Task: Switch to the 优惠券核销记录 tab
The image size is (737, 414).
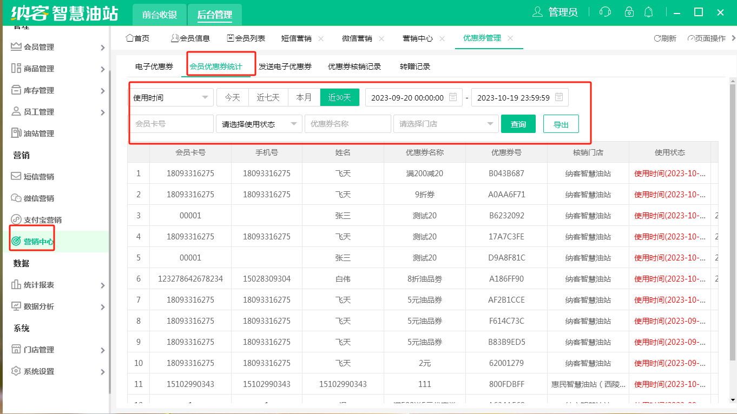Action: (354, 66)
